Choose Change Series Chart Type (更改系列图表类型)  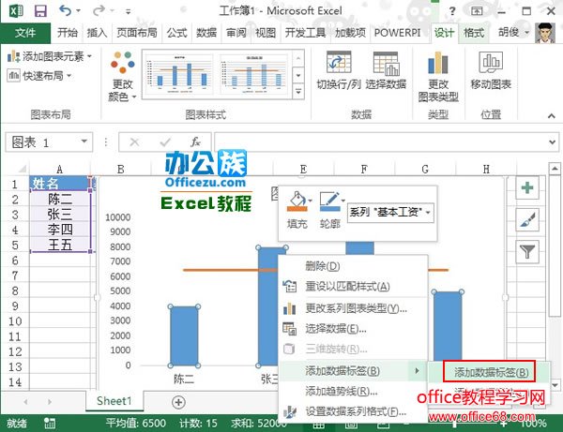point(354,308)
